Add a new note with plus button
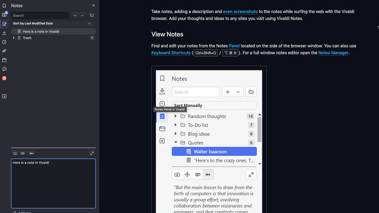Image resolution: width=379 pixels, height=213 pixels. pyautogui.click(x=74, y=16)
